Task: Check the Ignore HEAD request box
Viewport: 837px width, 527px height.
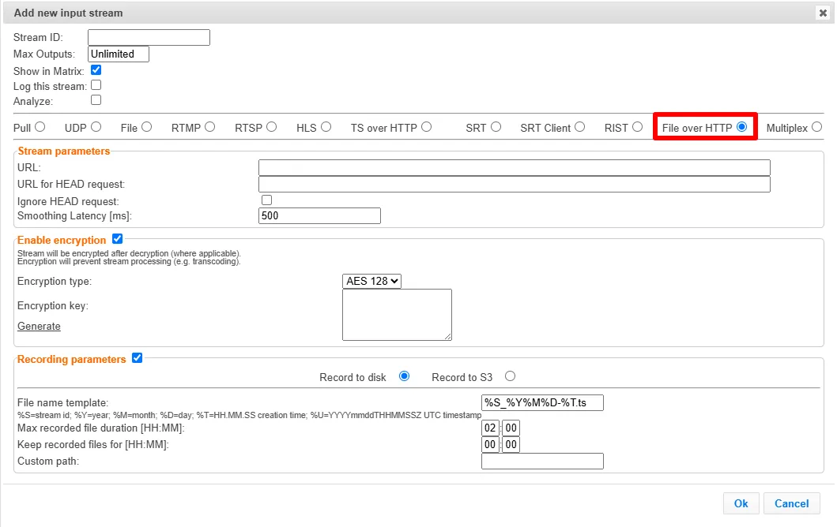Action: (267, 200)
